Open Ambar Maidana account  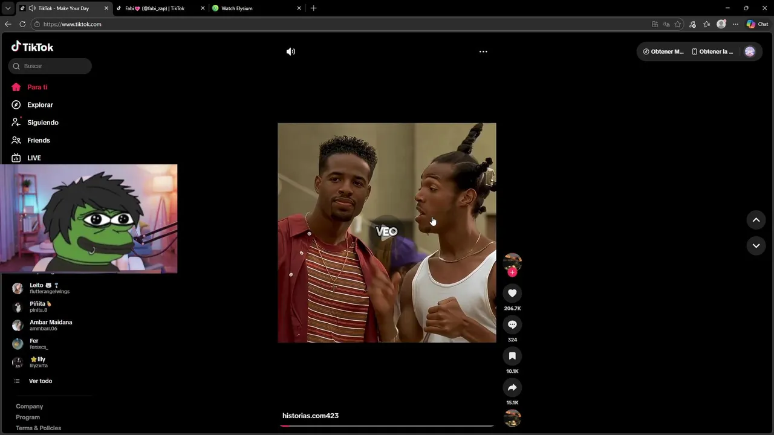[50, 325]
